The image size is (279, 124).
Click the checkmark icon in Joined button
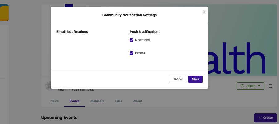click(242, 86)
